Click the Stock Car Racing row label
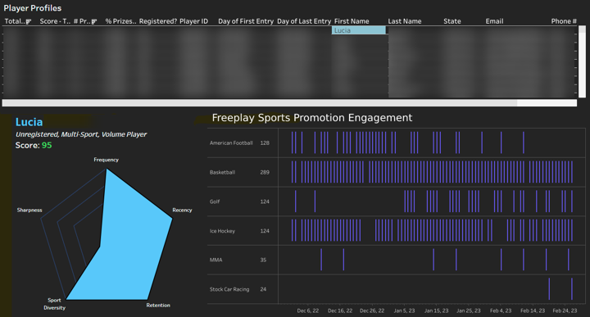590x317 pixels. 229,289
